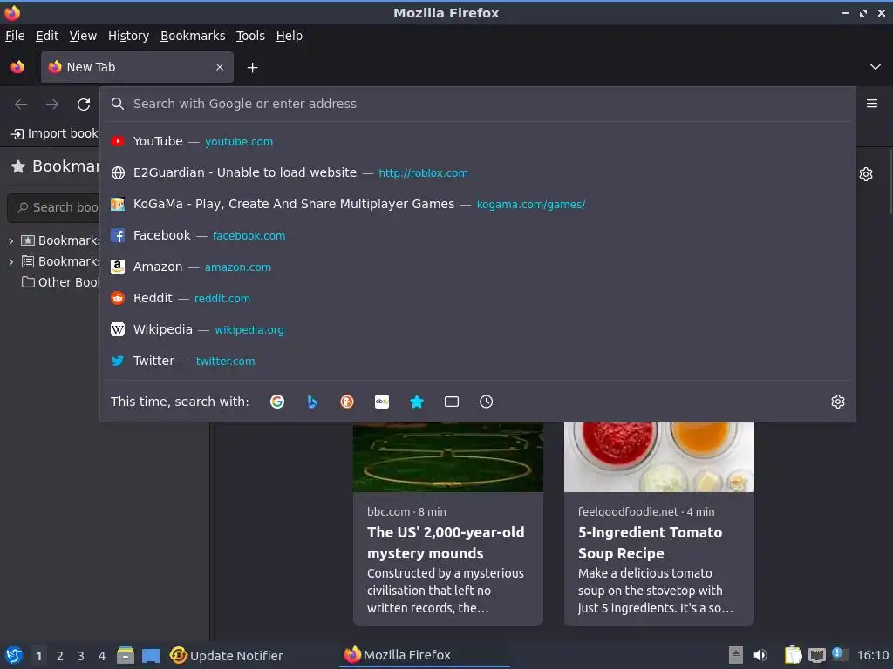This screenshot has height=669, width=893.
Task: Search this time with Bing icon
Action: pyautogui.click(x=312, y=402)
